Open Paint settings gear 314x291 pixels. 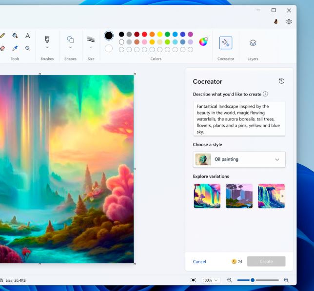(x=289, y=21)
